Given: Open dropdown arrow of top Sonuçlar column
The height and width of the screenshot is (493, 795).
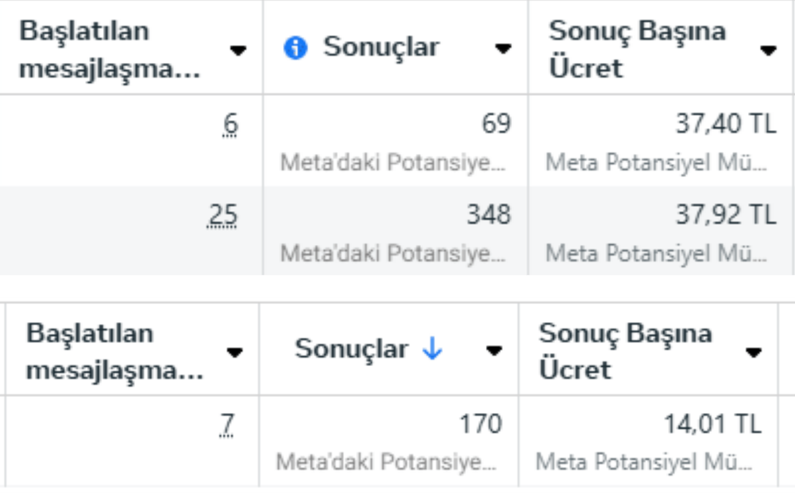Looking at the screenshot, I should [x=502, y=49].
